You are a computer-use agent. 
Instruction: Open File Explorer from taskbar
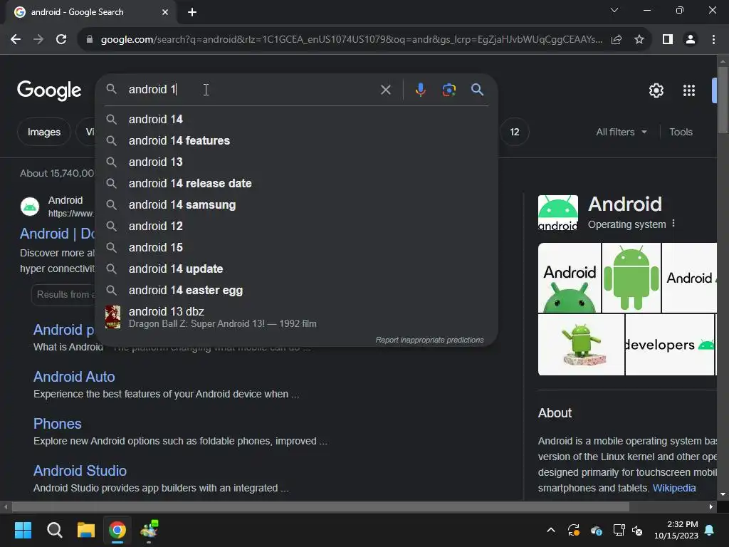(85, 530)
